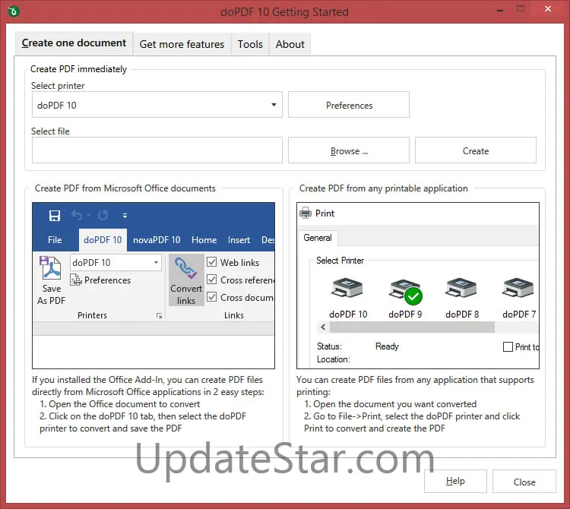Click the undo arrow in Word preview
Image resolution: width=570 pixels, height=509 pixels.
[x=76, y=216]
